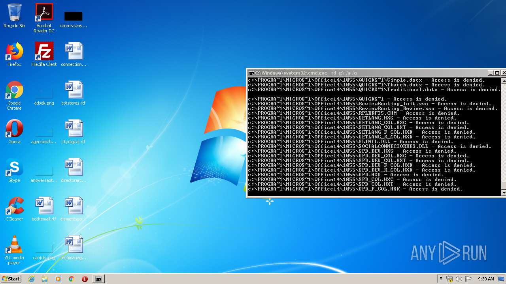This screenshot has width=506, height=284.
Task: Select bothemail.rtf document icon
Action: 44,209
